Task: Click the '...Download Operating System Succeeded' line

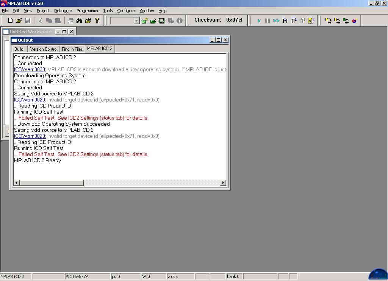Action: pos(62,124)
